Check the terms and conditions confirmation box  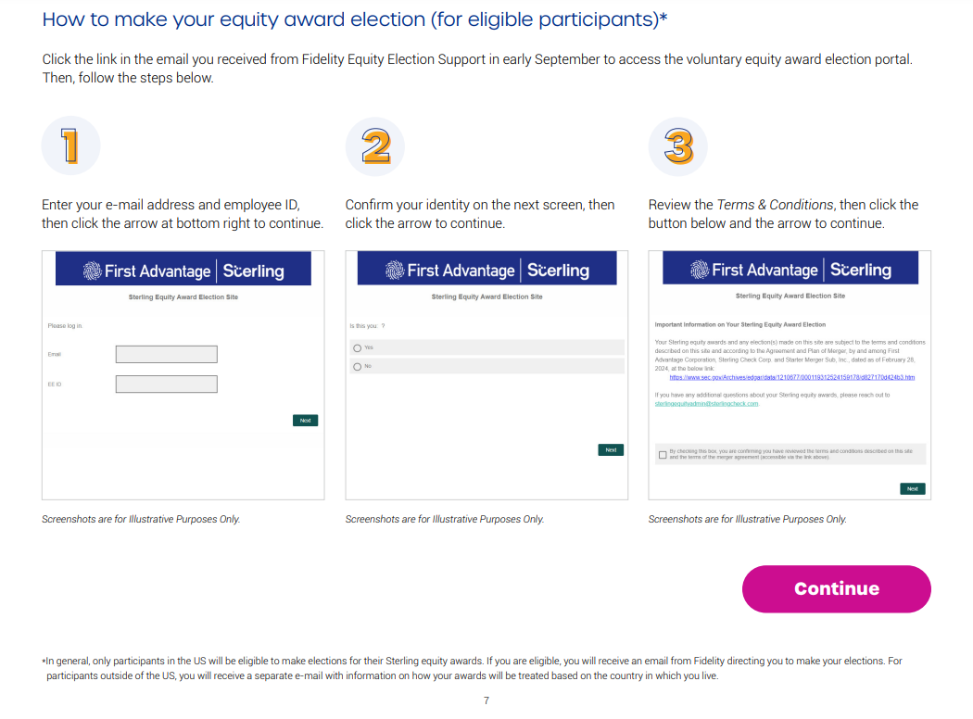[663, 454]
